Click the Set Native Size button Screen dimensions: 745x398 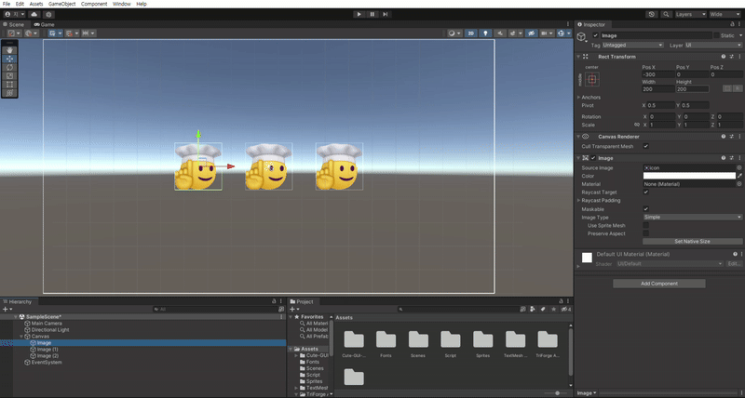pyautogui.click(x=692, y=242)
